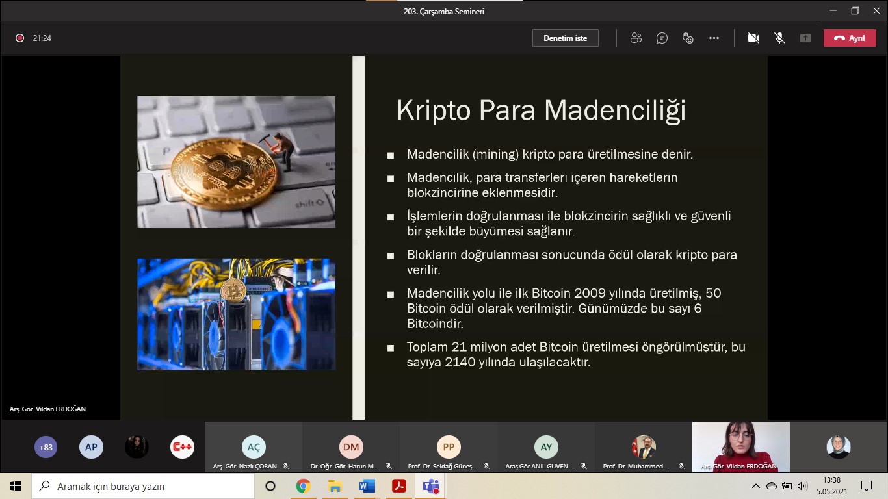Open the meeting chat icon
This screenshot has height=499, width=888.
662,38
